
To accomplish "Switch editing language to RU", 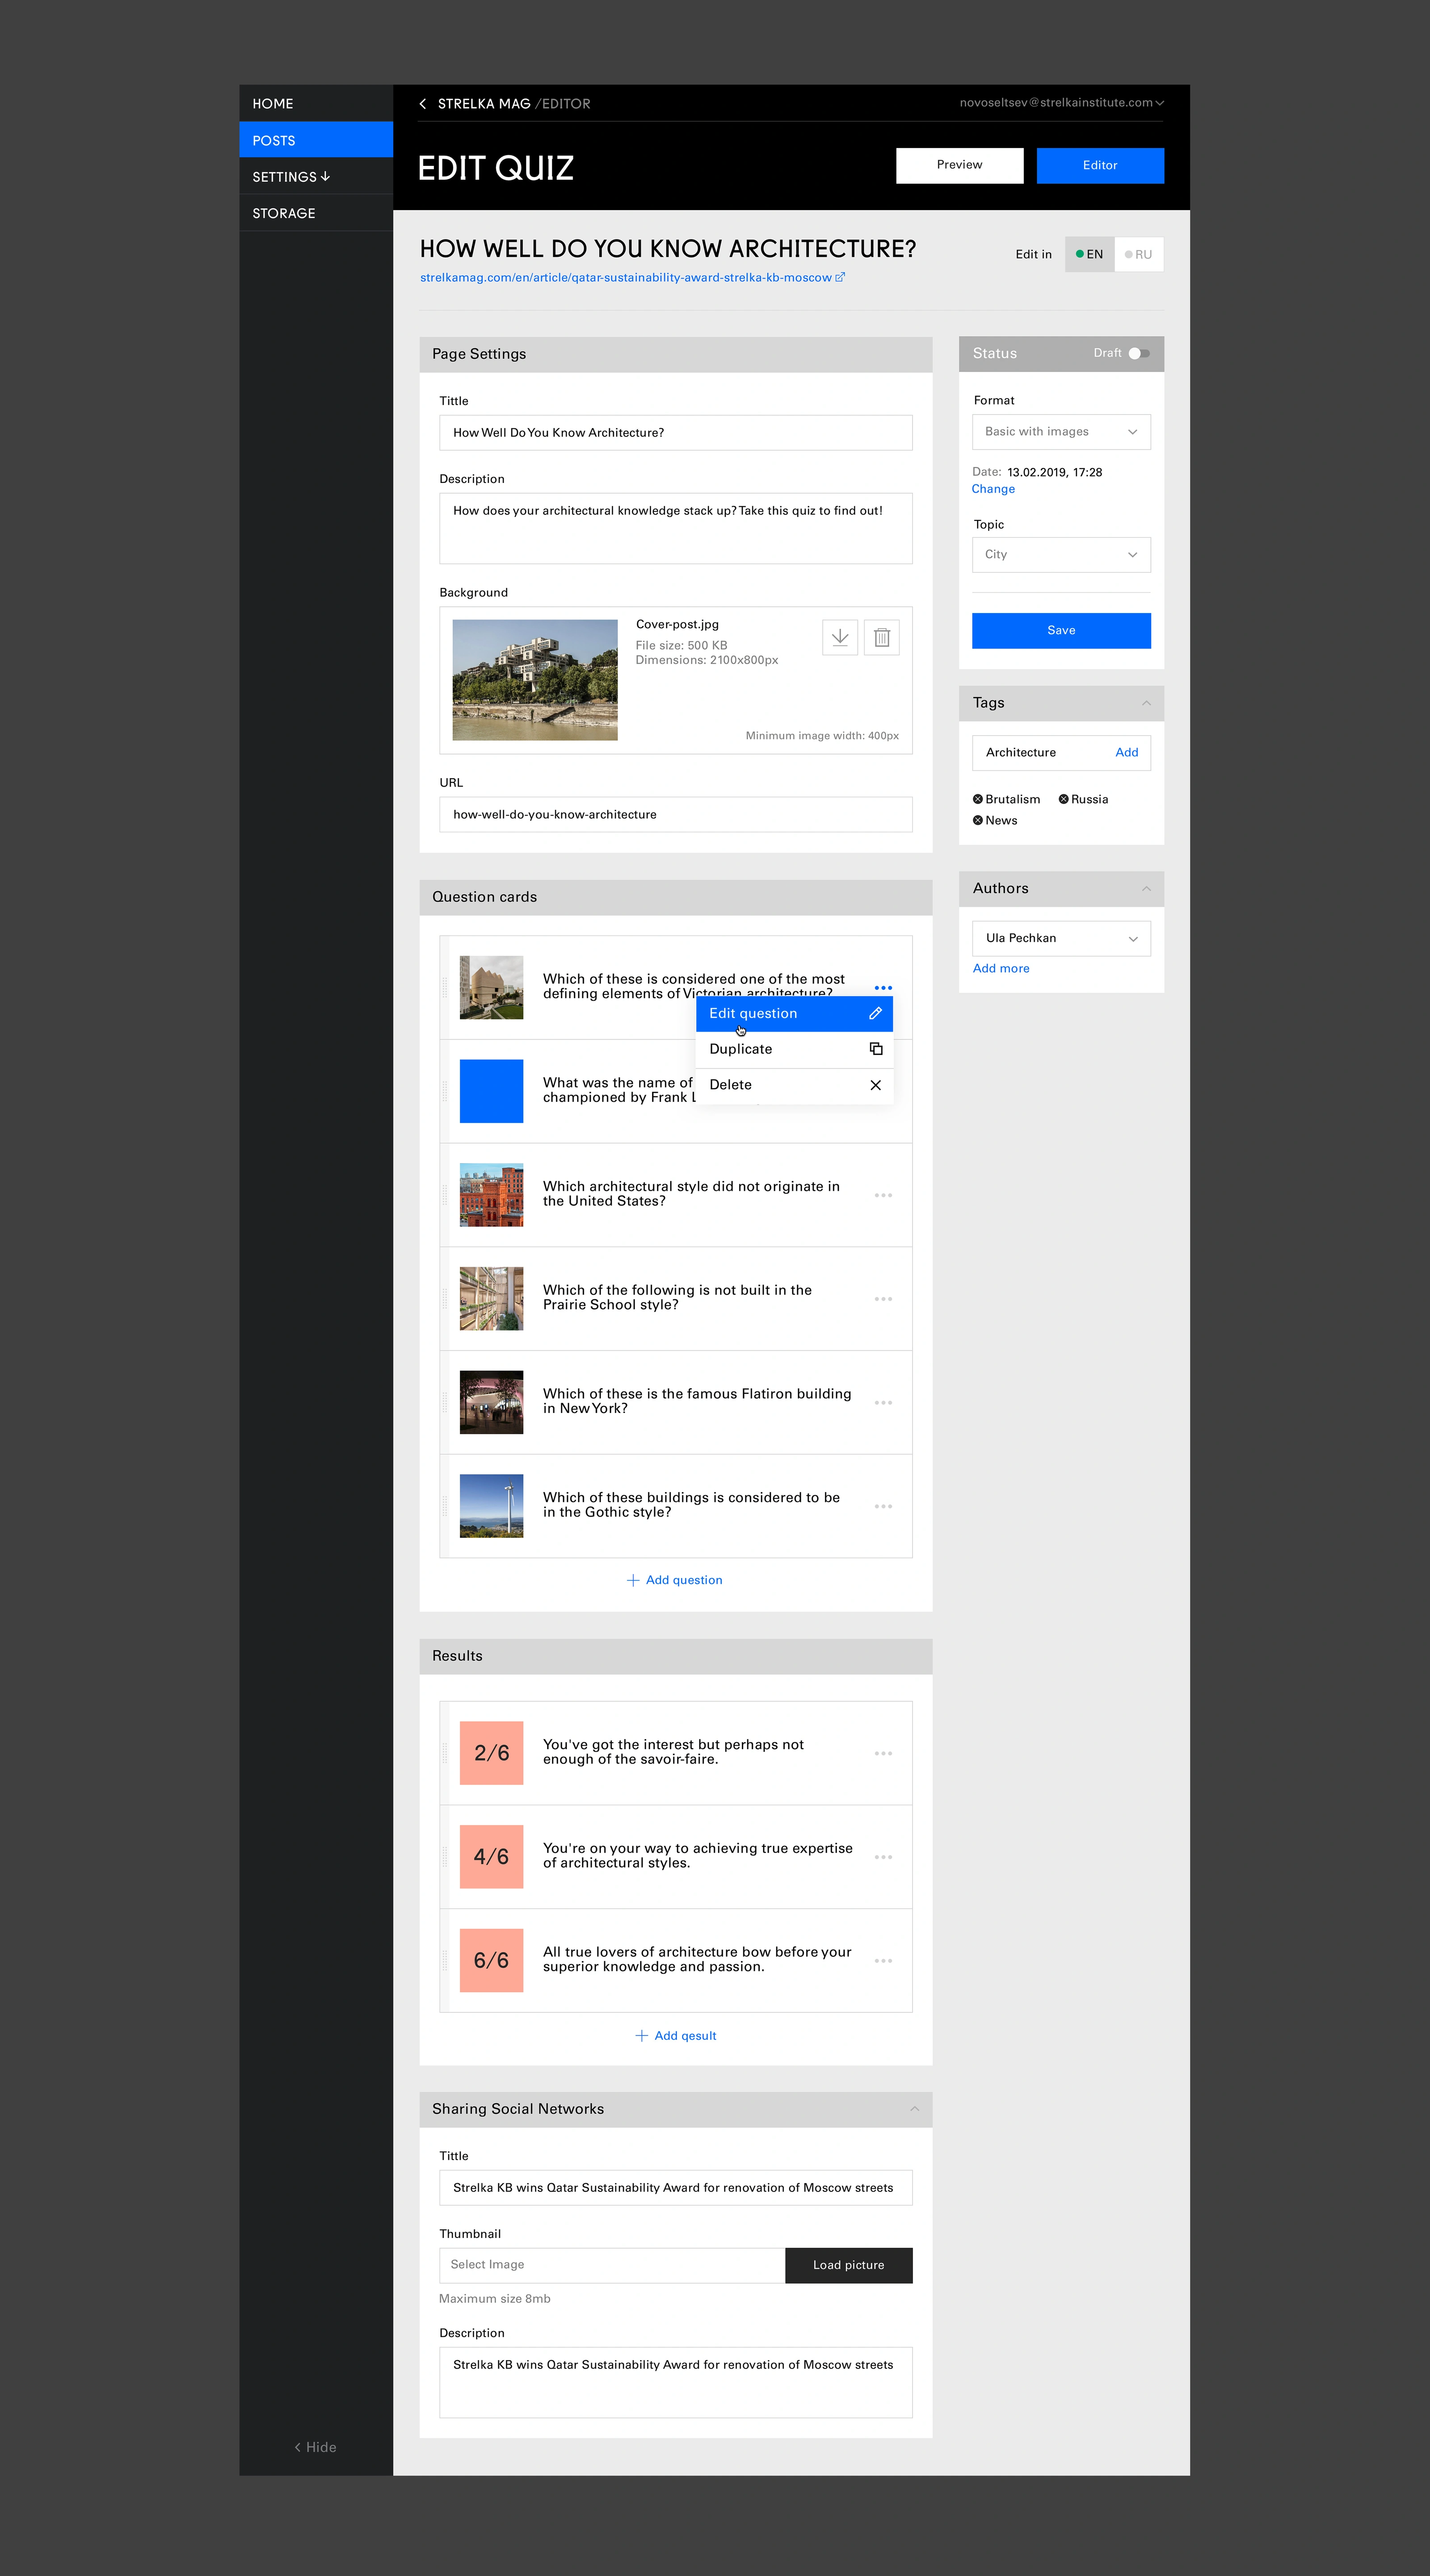I will pos(1138,254).
